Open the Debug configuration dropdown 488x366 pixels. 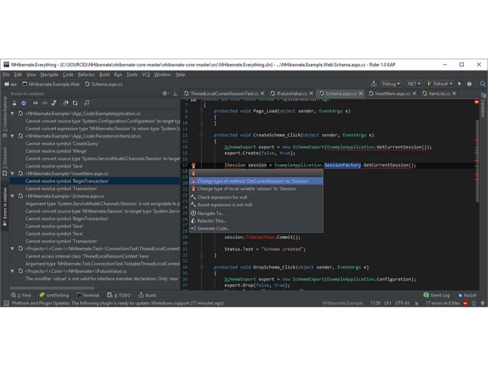point(391,84)
